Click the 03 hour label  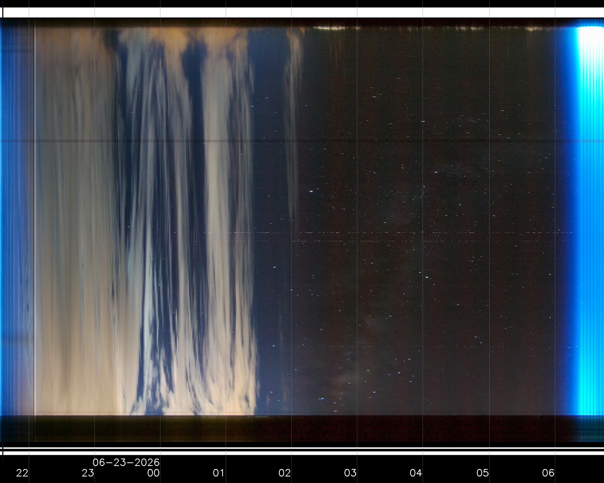pos(350,473)
